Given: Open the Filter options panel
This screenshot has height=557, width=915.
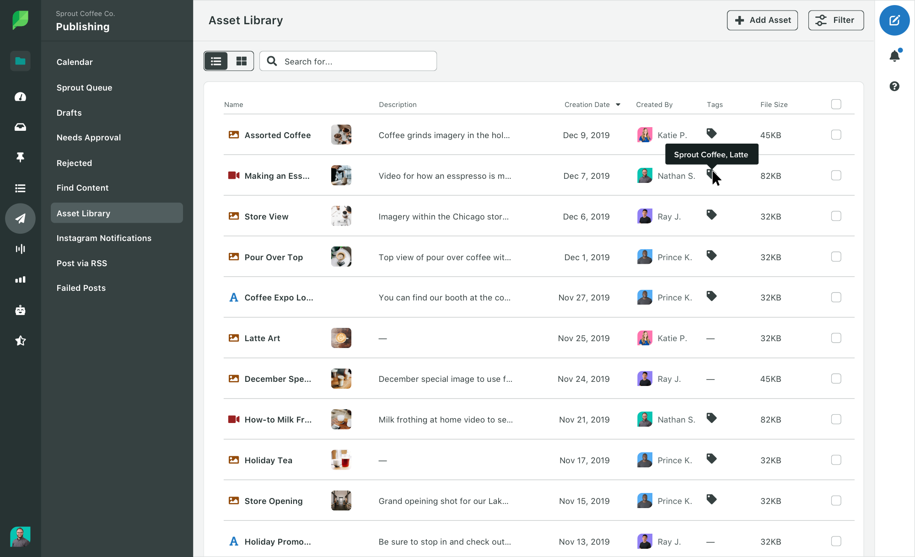Looking at the screenshot, I should tap(836, 20).
